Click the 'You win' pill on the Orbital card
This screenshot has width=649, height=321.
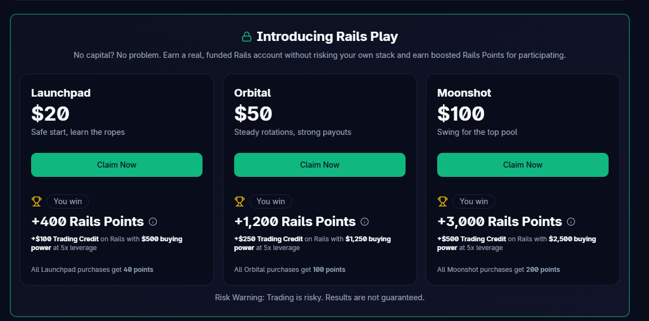click(271, 201)
